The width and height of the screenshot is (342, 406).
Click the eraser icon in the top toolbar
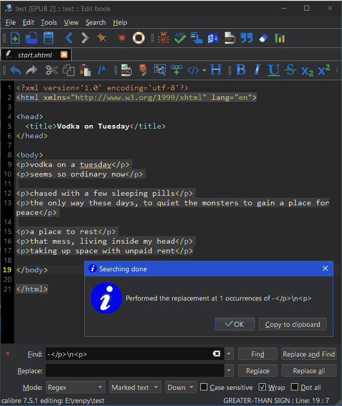[x=263, y=38]
